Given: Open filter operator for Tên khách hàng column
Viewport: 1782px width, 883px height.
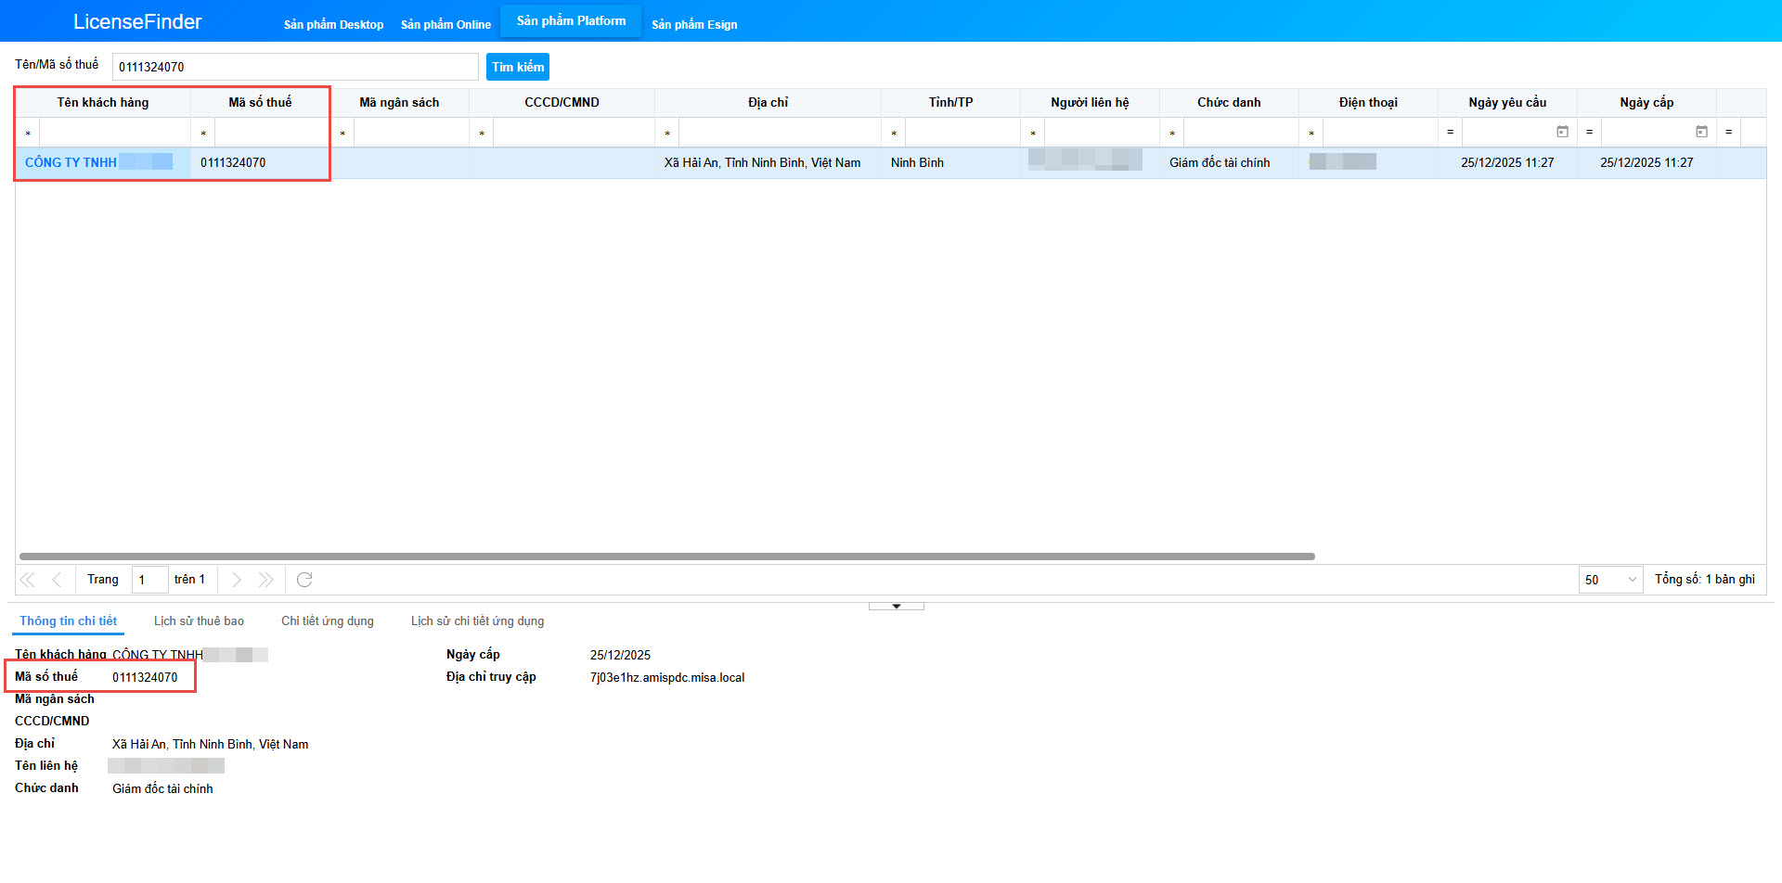Looking at the screenshot, I should 28,134.
